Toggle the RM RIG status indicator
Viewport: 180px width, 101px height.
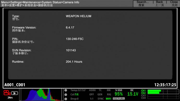(x=109, y=92)
